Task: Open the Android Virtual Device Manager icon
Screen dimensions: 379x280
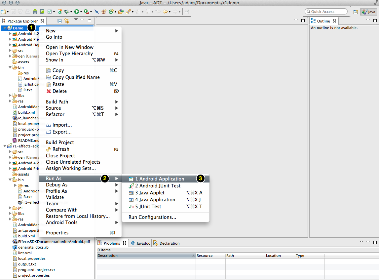Action: [x=42, y=12]
